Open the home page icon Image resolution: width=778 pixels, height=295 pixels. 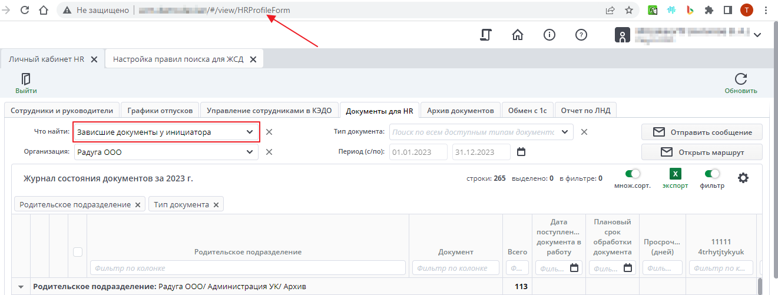[518, 35]
